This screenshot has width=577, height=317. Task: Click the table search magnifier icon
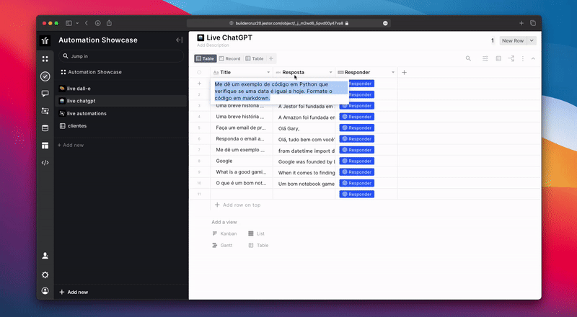468,58
